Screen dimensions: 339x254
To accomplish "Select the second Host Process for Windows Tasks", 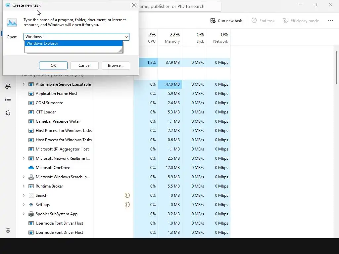I will [64, 140].
